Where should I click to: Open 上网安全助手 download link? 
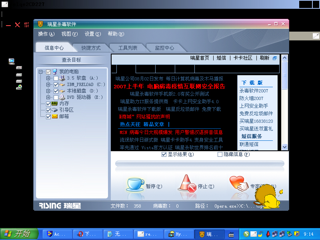(254, 106)
